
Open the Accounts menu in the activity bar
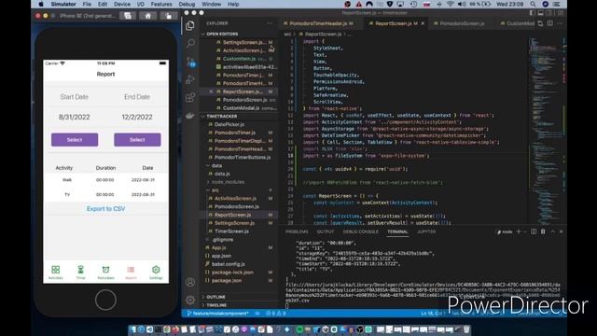click(x=190, y=282)
